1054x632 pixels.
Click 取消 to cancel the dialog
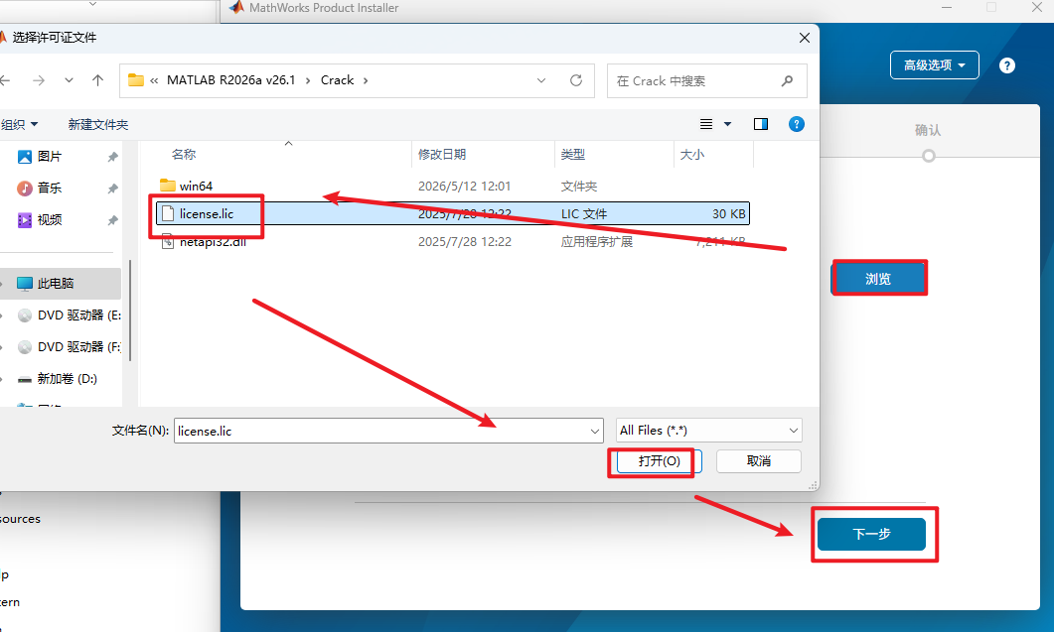759,461
